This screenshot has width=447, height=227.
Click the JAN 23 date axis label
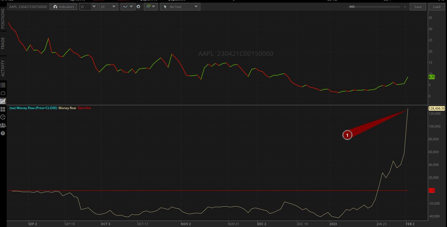tap(381, 224)
